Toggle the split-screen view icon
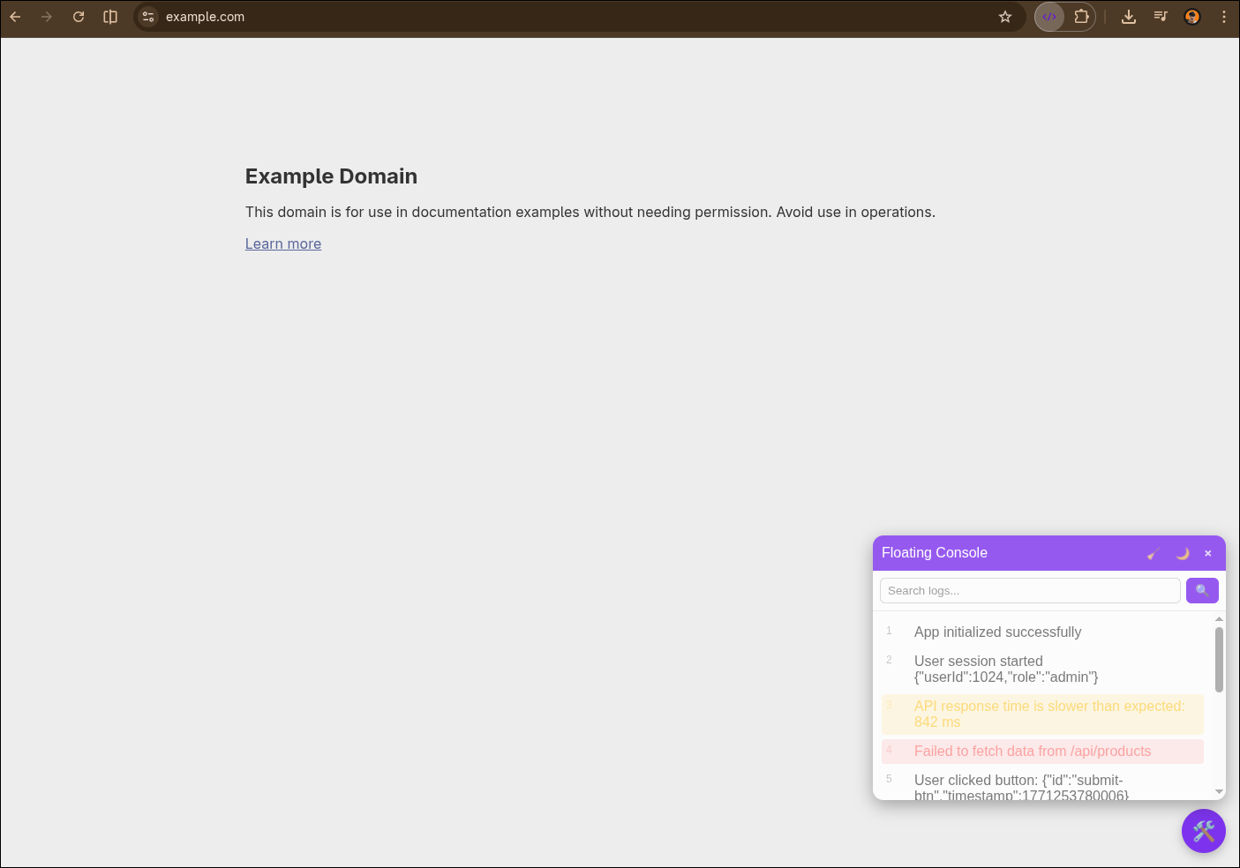Image resolution: width=1240 pixels, height=868 pixels. 110,16
